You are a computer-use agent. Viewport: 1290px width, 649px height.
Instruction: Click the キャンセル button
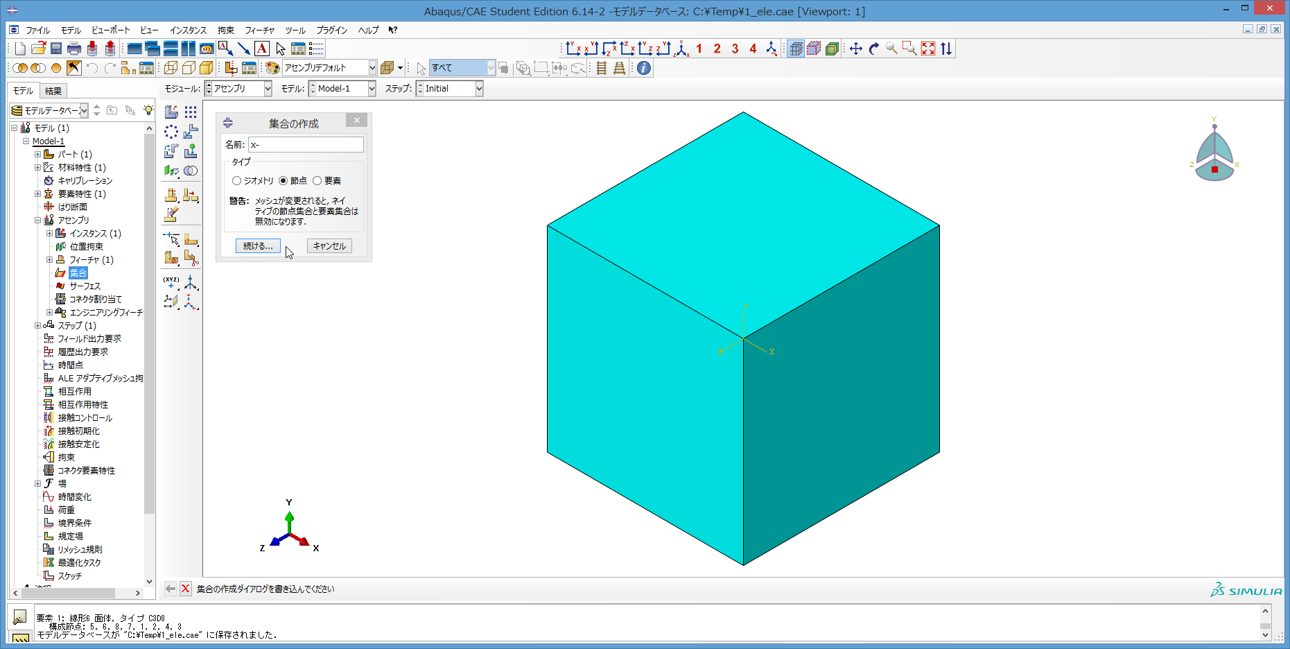[329, 246]
